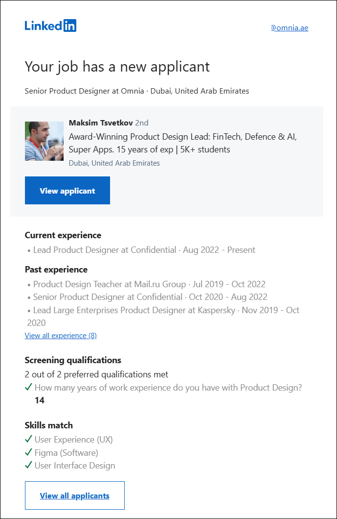Click the Senior Product Designer at Omnia subtitle
This screenshot has height=519, width=337.
coord(136,91)
